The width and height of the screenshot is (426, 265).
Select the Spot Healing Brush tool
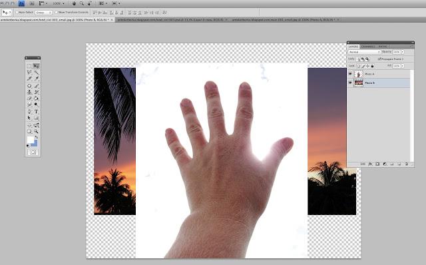29,86
